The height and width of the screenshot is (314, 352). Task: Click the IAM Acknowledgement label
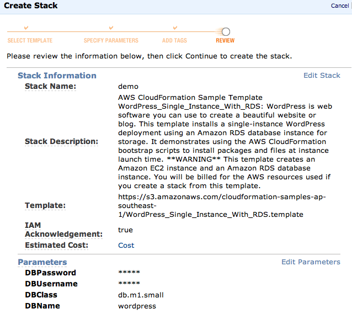pyautogui.click(x=63, y=230)
